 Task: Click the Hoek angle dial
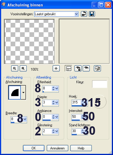(99, 102)
